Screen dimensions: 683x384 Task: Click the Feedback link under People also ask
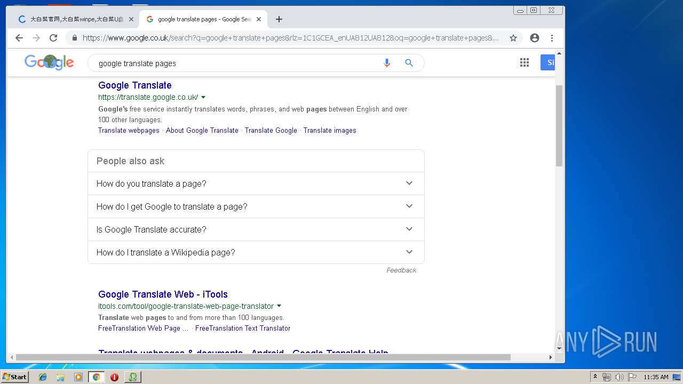point(401,270)
